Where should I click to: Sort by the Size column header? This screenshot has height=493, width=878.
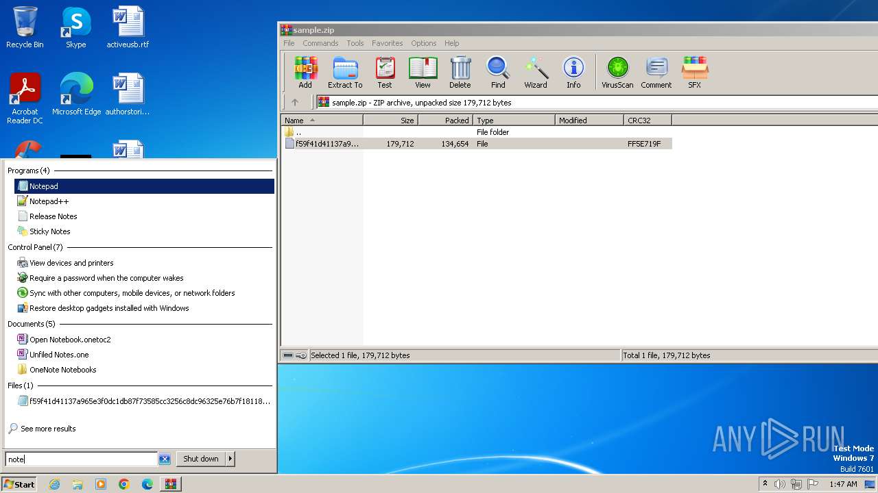(390, 120)
